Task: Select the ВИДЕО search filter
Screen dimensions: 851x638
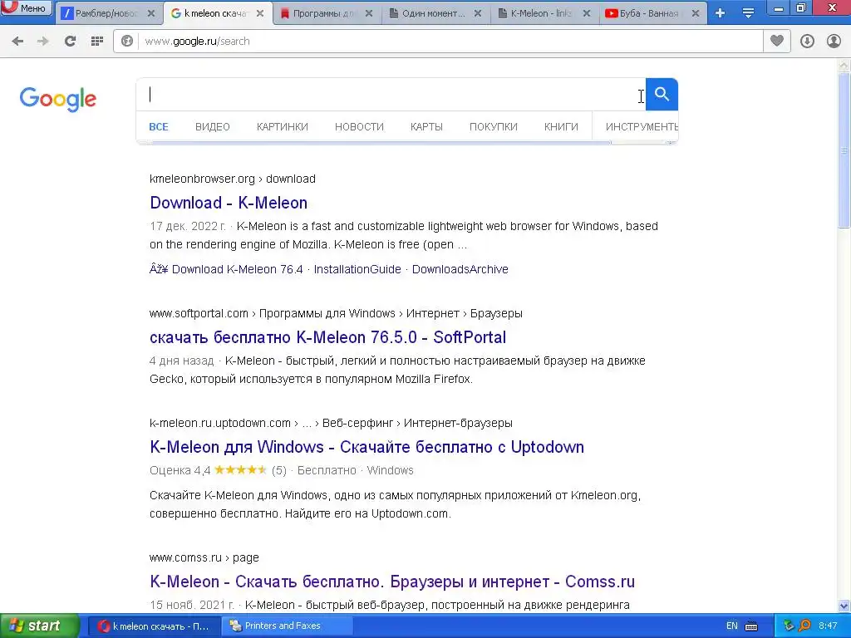Action: coord(213,127)
